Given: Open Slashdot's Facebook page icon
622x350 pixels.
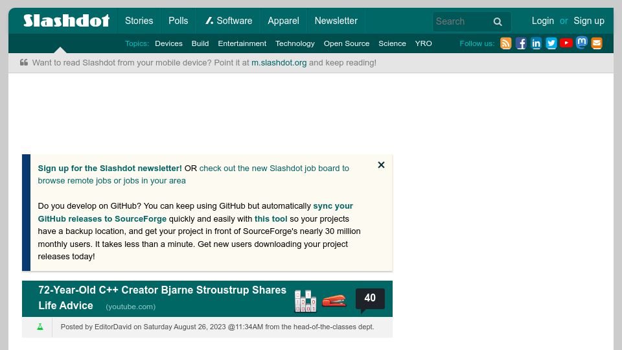Looking at the screenshot, I should pyautogui.click(x=521, y=43).
